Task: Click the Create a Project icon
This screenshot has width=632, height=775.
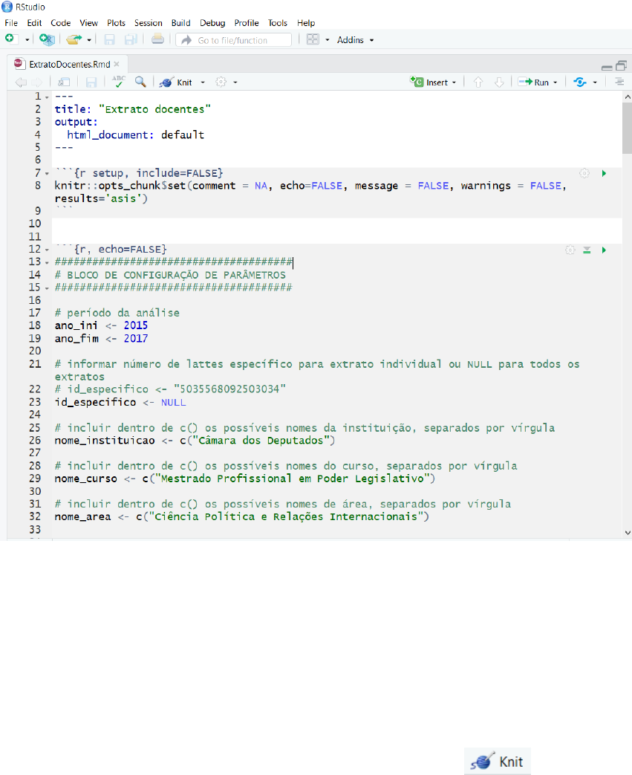Action: click(47, 39)
